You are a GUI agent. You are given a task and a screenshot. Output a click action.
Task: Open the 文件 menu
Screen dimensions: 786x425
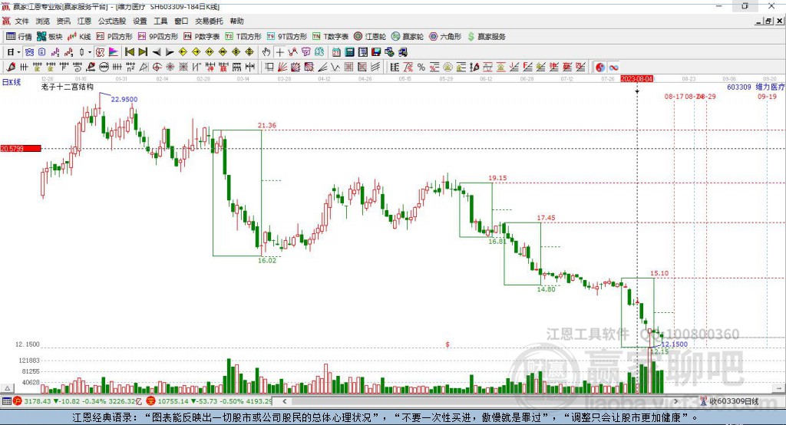pyautogui.click(x=22, y=21)
